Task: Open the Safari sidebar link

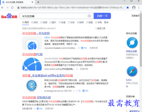Action: [129, 80]
